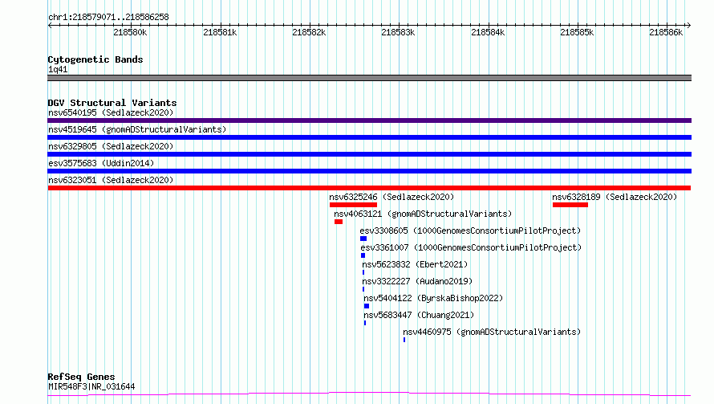Image resolution: width=714 pixels, height=404 pixels.
Task: Open the DGV Structural Variants track heading
Action: (x=112, y=103)
